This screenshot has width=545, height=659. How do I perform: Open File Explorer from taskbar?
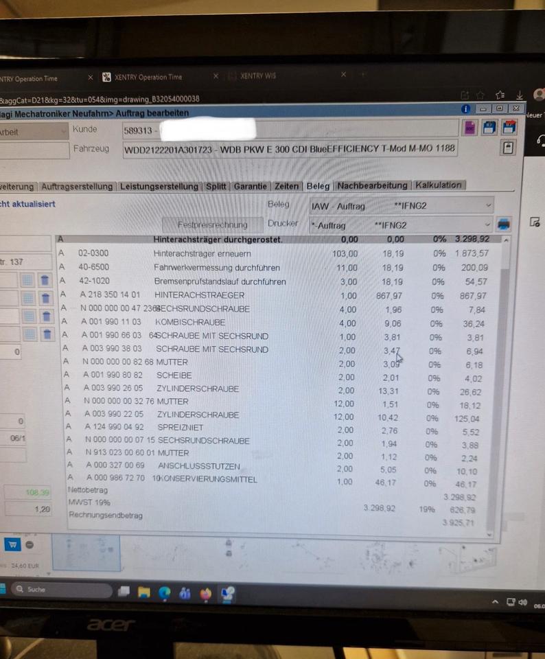(x=143, y=592)
